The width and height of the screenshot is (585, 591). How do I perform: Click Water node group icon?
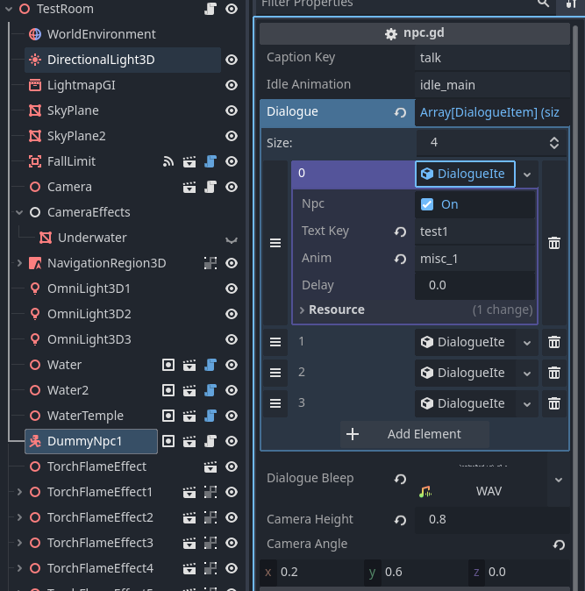168,365
